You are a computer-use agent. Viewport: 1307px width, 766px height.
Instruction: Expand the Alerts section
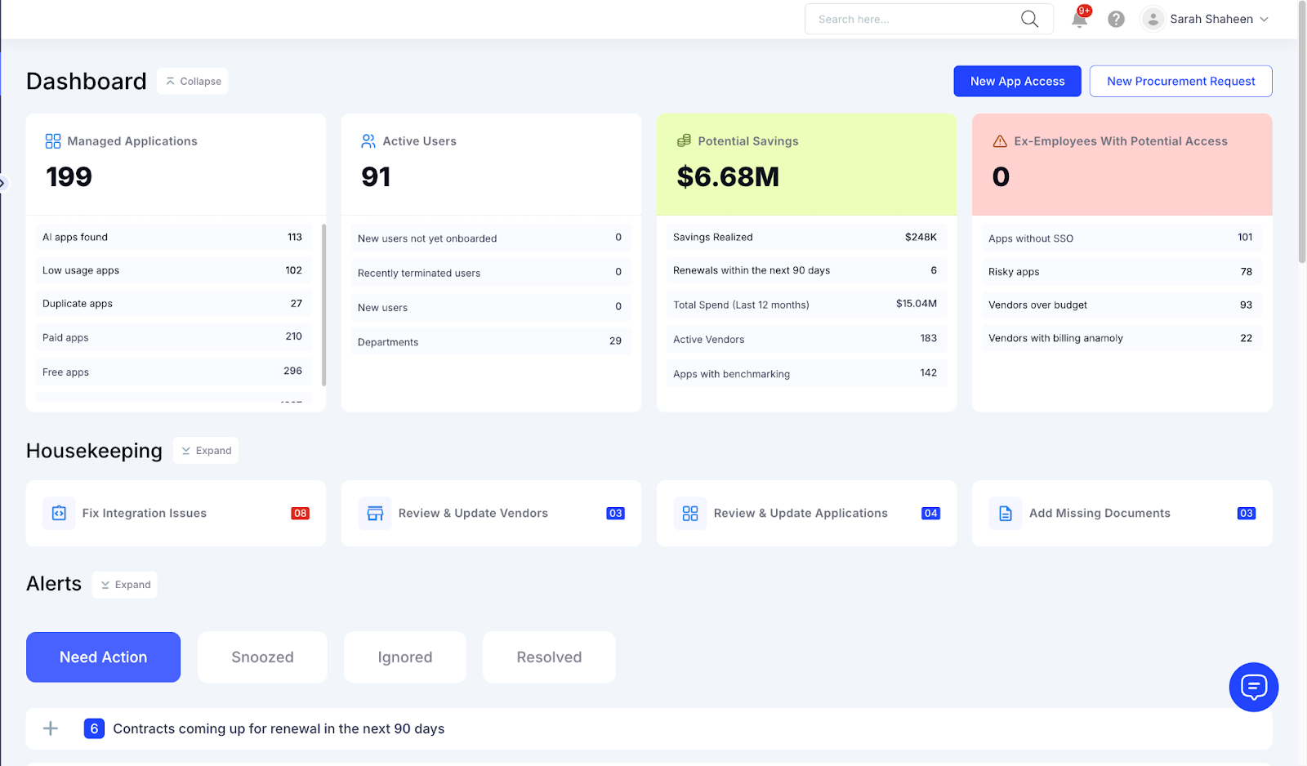124,584
